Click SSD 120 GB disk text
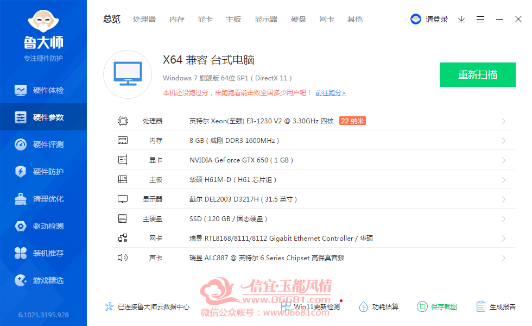Viewport: 532px width, 326px height. 229,218
